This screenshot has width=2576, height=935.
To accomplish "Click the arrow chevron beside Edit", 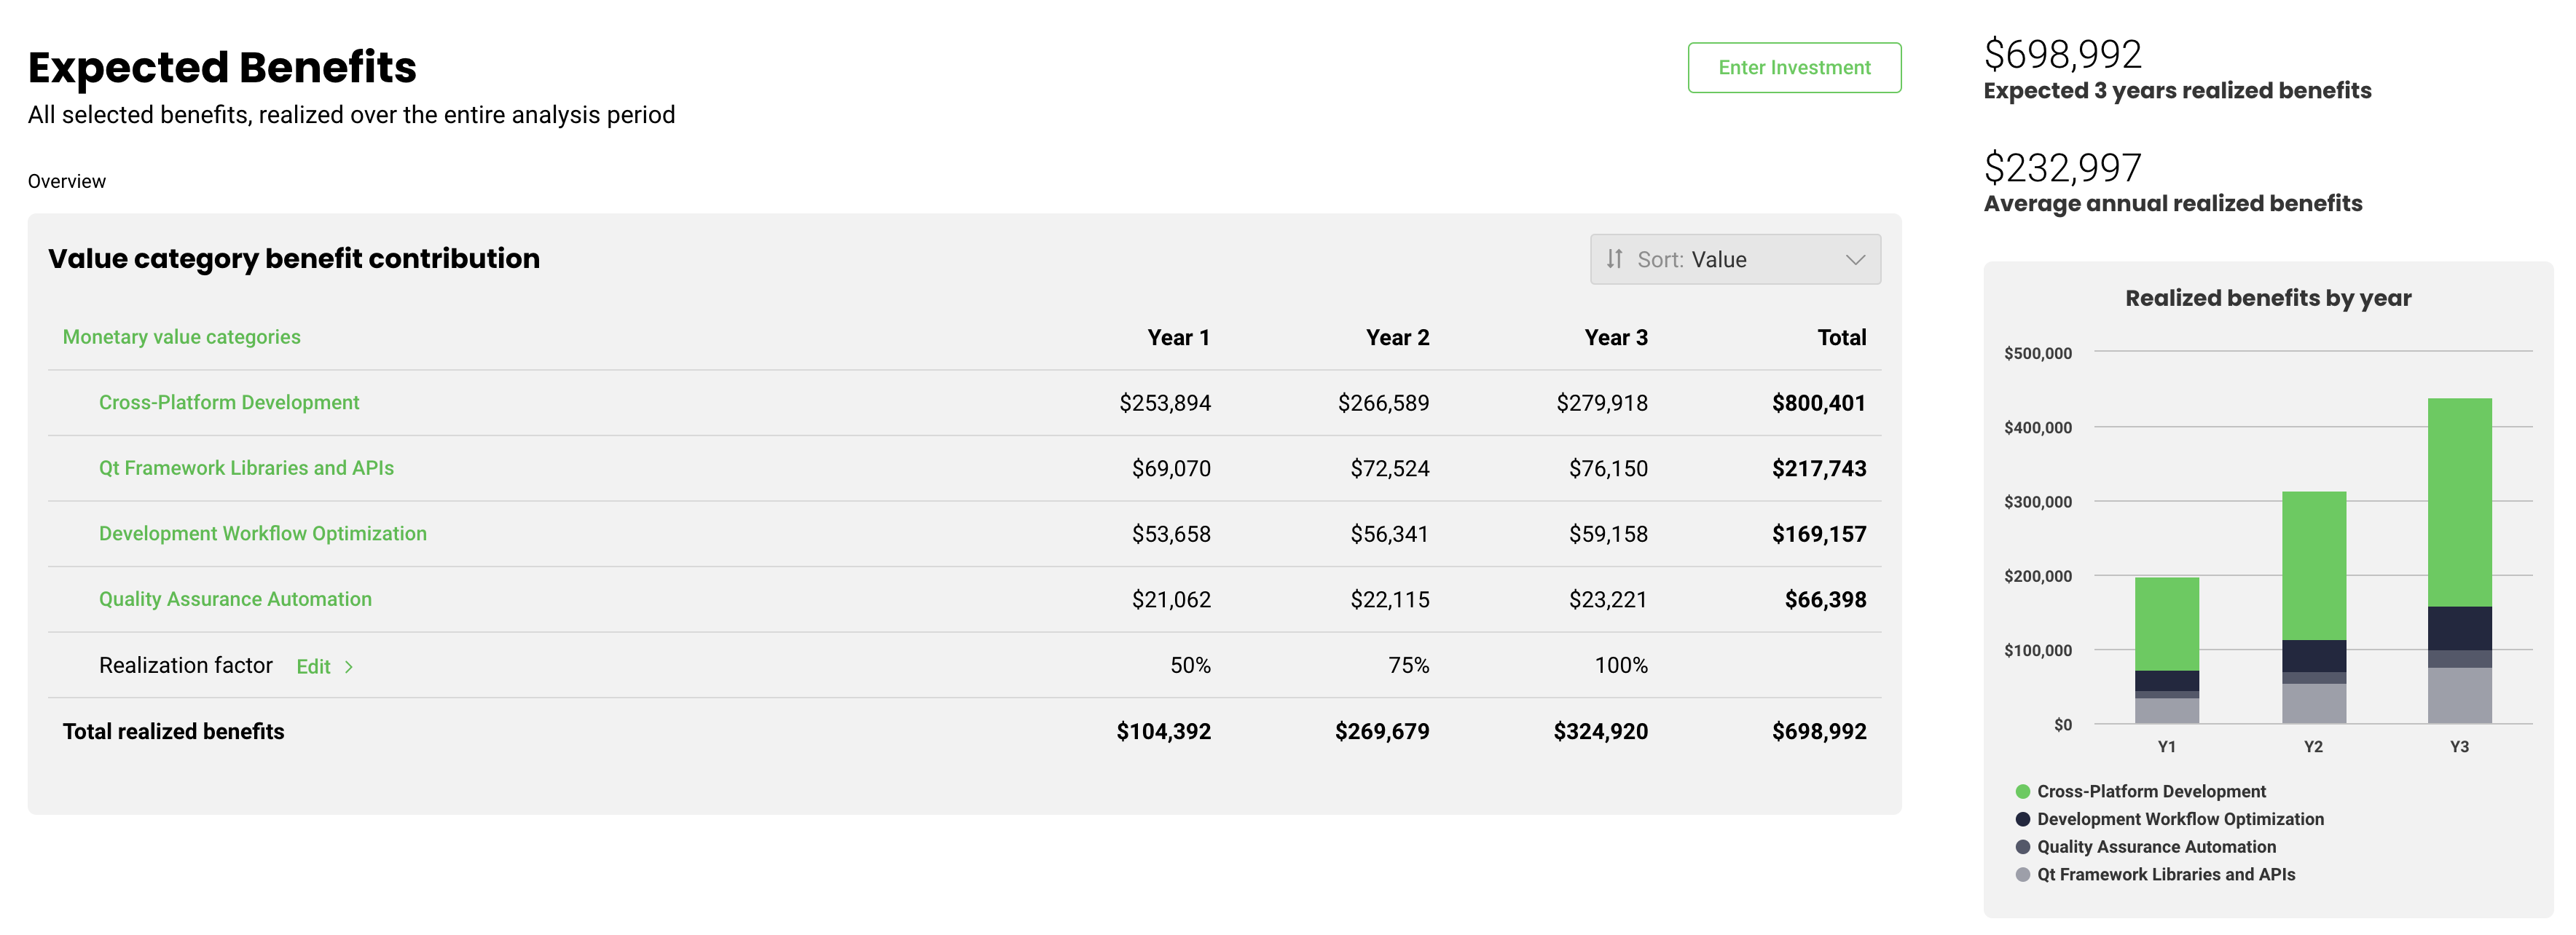I will coord(349,667).
